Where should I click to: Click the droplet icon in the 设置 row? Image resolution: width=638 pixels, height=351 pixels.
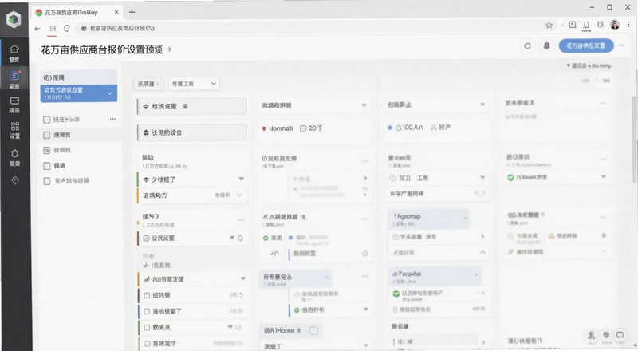[x=241, y=238]
